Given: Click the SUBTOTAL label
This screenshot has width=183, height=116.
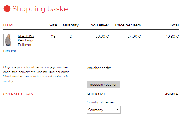Looking at the screenshot, I should click(x=96, y=94).
